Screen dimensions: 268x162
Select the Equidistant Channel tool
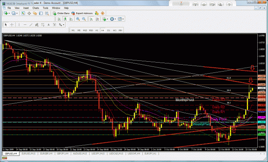pos(36,25)
